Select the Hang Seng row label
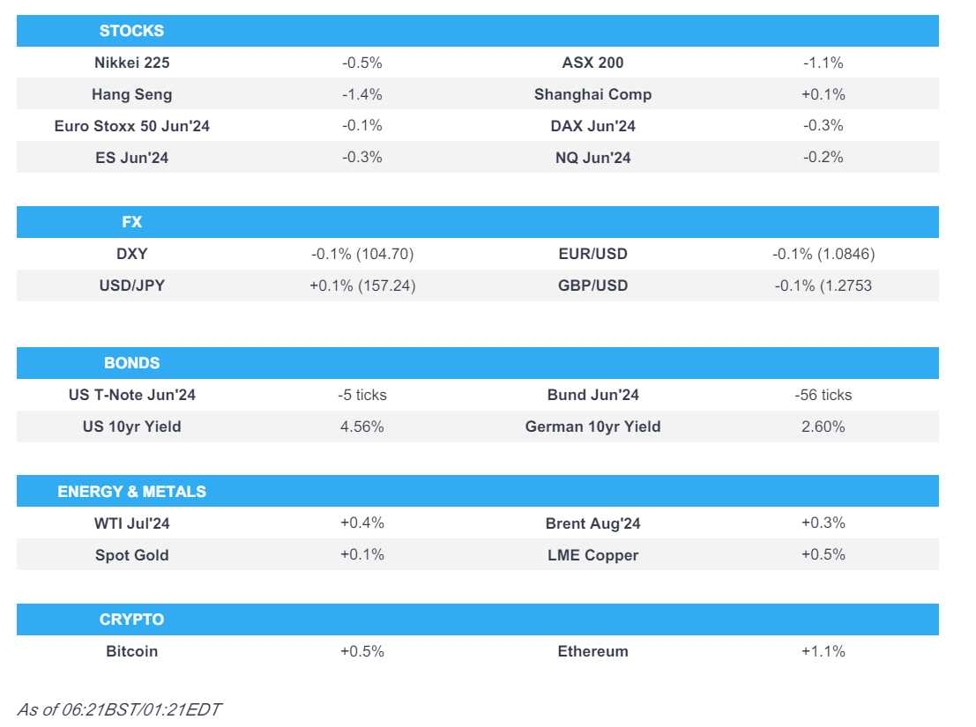 (131, 94)
